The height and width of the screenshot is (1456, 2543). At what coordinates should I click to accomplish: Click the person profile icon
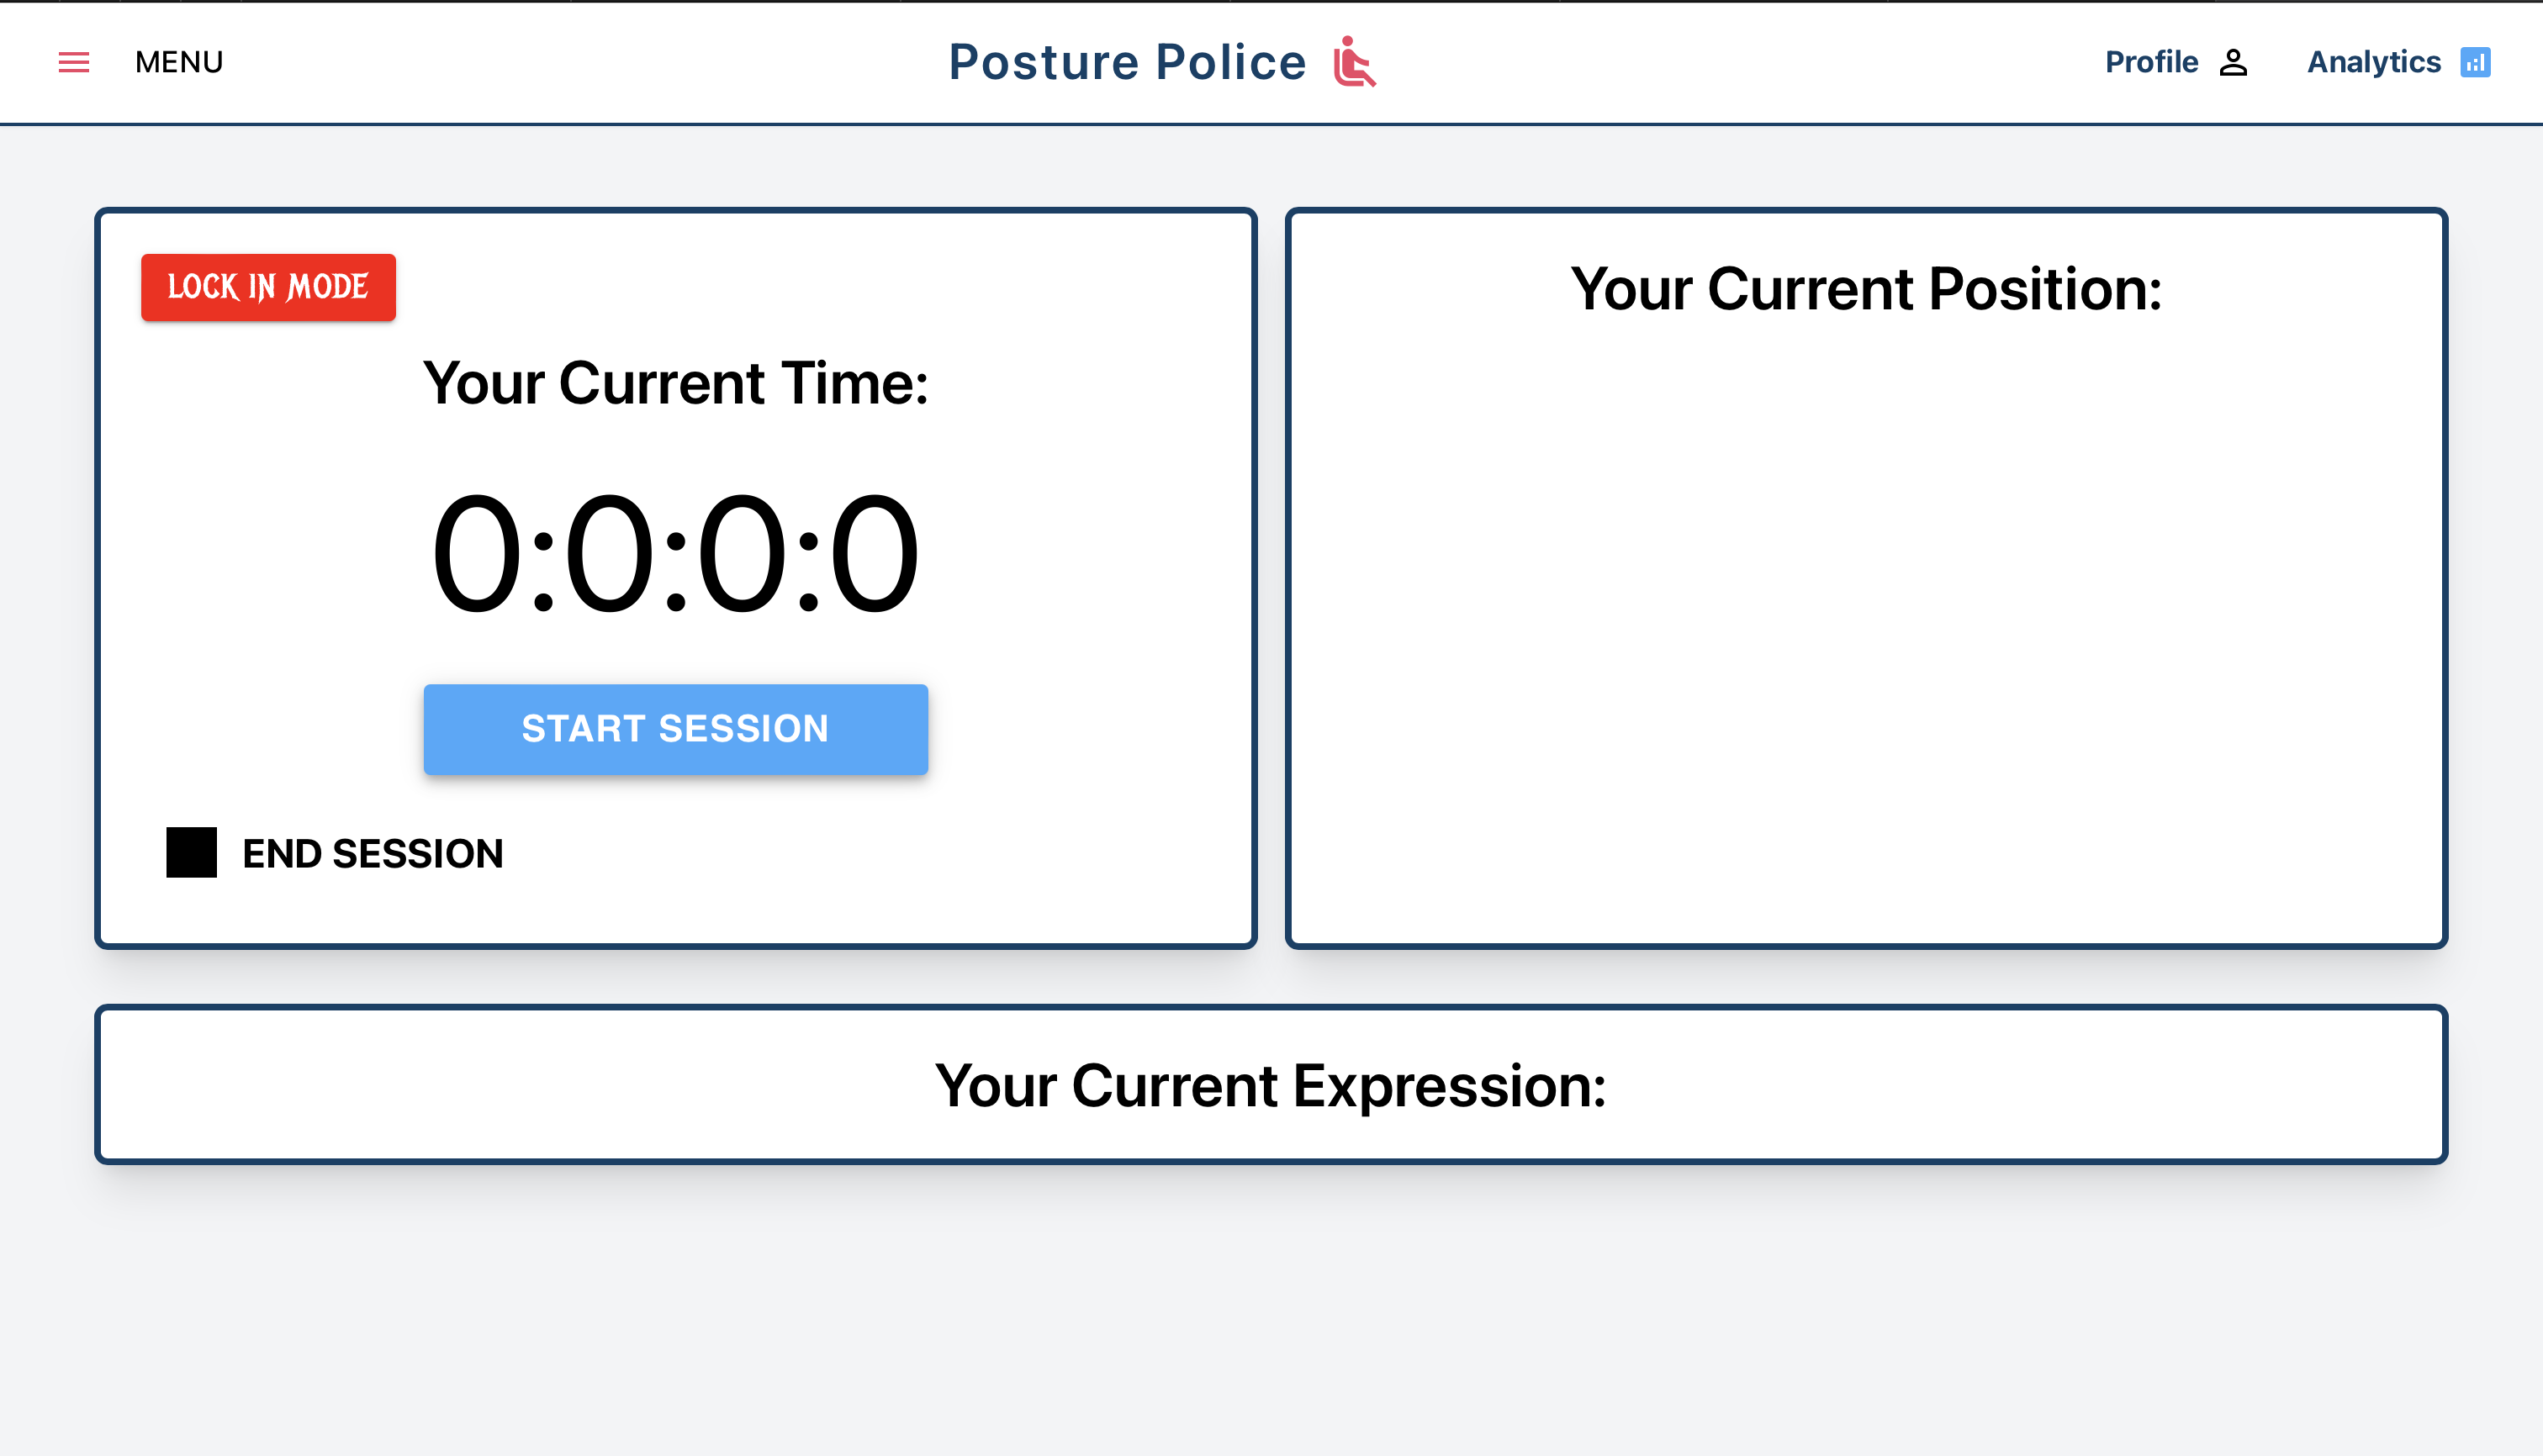coord(2233,63)
